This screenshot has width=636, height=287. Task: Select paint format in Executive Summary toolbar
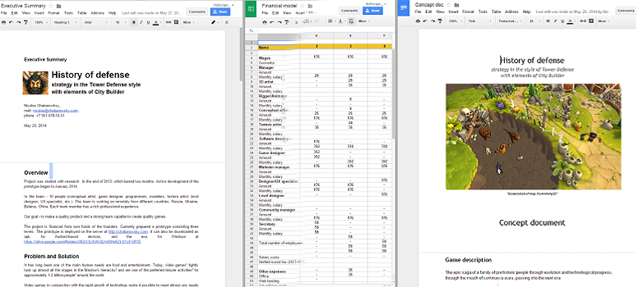(26, 22)
